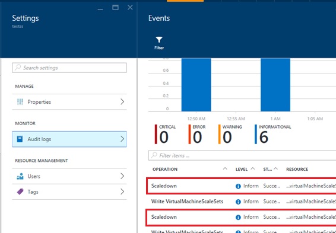Viewport: 336px width, 233px height.
Task: Click the testss subtitle under Settings
Action: pos(18,27)
